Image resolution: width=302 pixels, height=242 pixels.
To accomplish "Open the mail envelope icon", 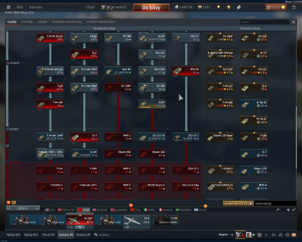I will tap(294, 235).
